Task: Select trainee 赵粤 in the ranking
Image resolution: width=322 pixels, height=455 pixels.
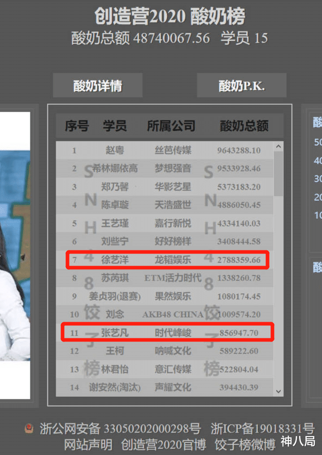Action: [x=115, y=150]
